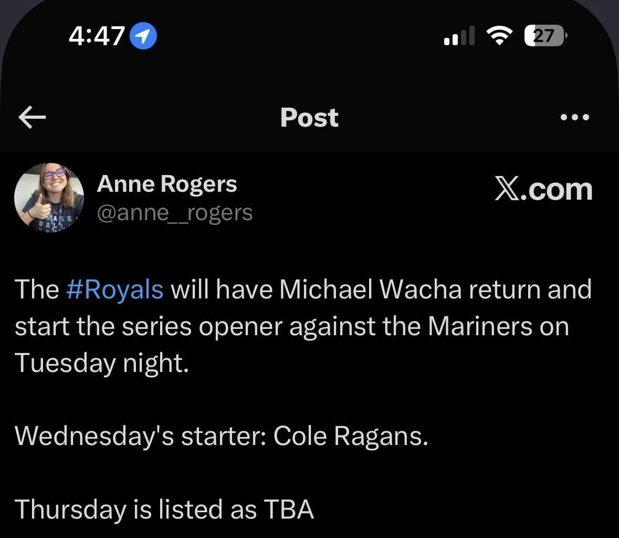Click the @anne__rogers handle
The image size is (619, 538).
[x=175, y=213]
